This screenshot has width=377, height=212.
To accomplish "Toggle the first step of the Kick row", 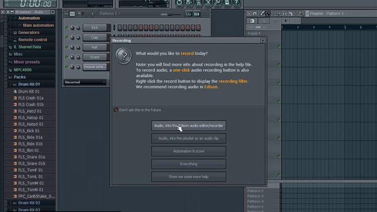I will coord(120,28).
